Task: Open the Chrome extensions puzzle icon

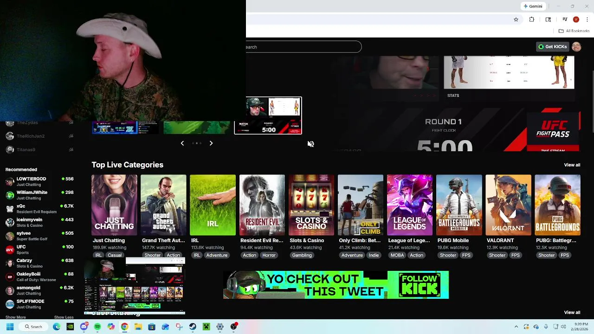Action: click(x=532, y=19)
